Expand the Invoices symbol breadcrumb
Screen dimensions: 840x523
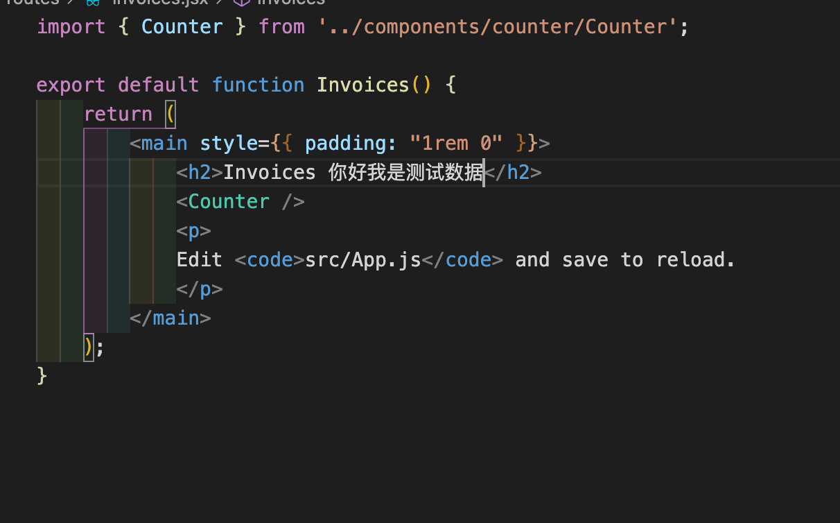click(x=290, y=2)
